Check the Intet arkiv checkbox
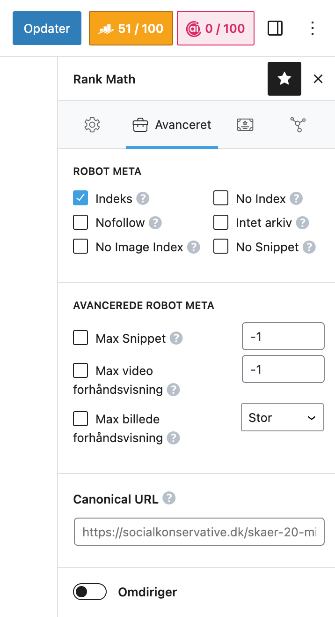The width and height of the screenshot is (335, 617). pyautogui.click(x=221, y=223)
